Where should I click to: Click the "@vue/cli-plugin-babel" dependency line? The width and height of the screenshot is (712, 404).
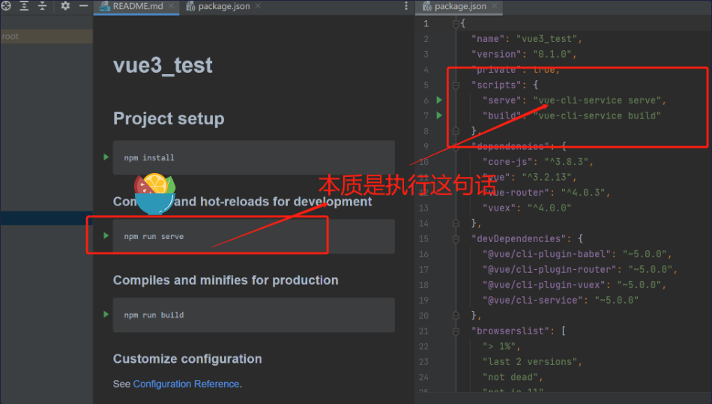coord(577,254)
